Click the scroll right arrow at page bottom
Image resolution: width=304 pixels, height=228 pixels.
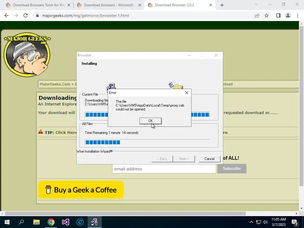(297, 213)
